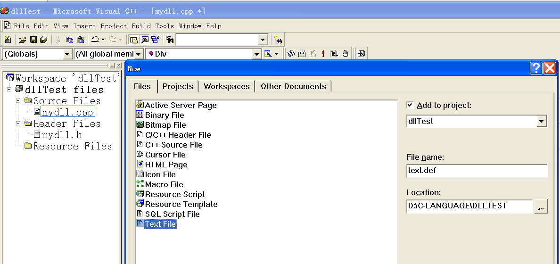Viewport: 560px width, 264px height.
Task: Open the (Globals) class dropdown
Action: click(x=67, y=54)
